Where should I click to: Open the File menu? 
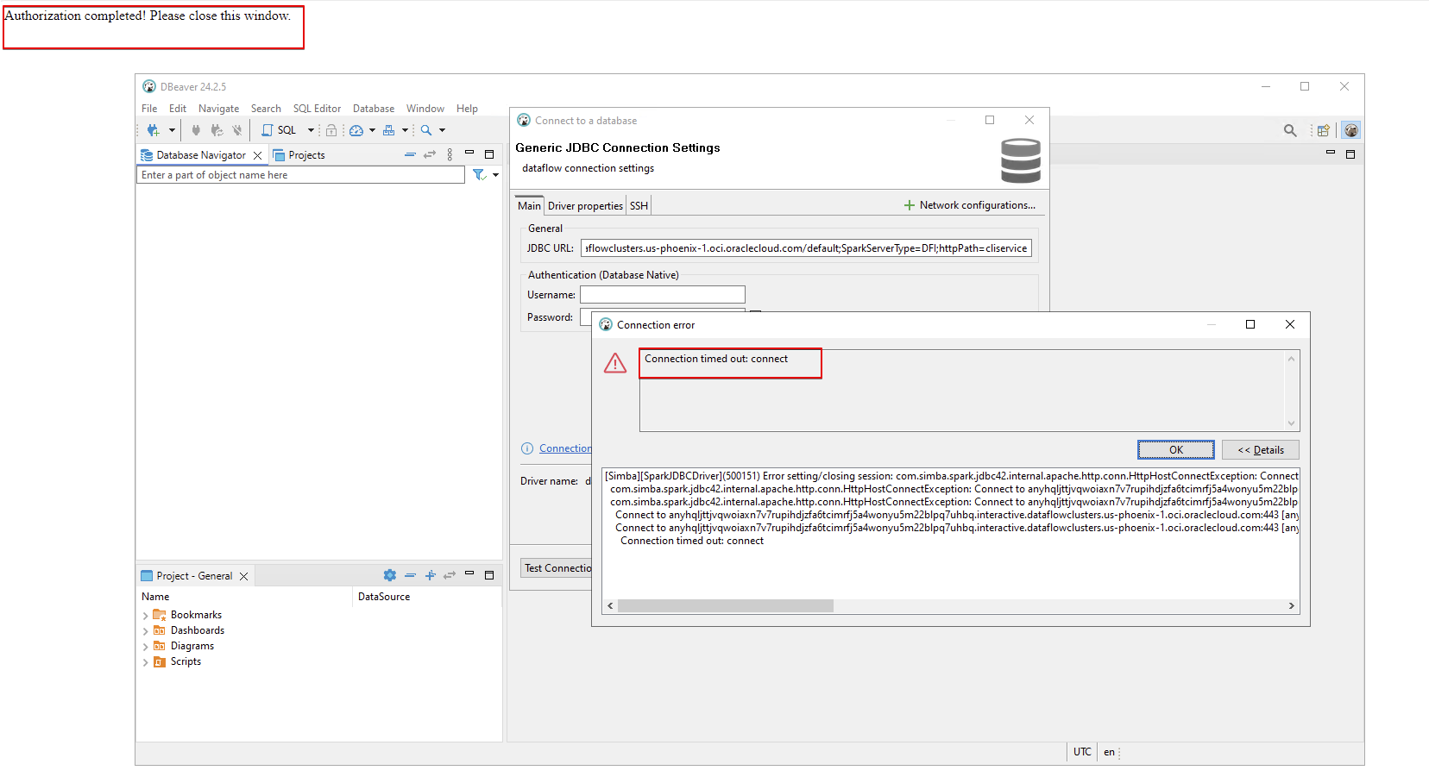click(x=149, y=109)
